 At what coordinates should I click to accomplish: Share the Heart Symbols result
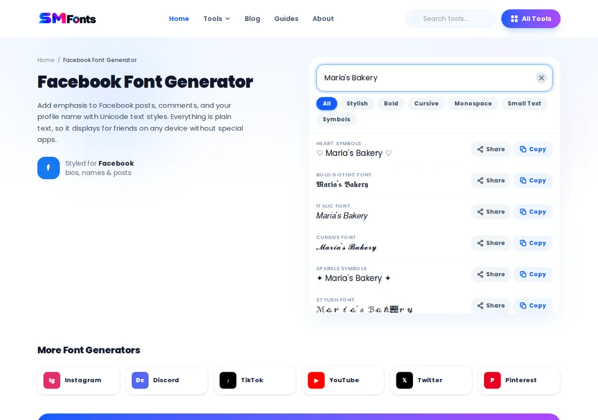pos(491,149)
